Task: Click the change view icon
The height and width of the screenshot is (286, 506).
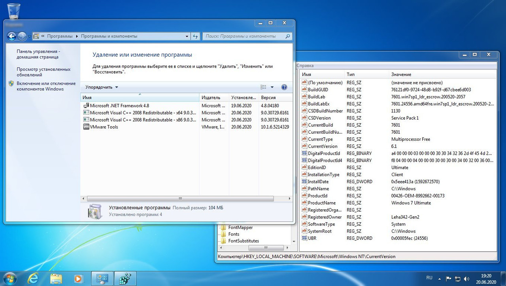Action: 264,87
